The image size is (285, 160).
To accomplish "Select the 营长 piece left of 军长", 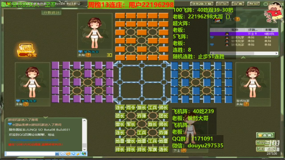I will (x=120, y=124).
